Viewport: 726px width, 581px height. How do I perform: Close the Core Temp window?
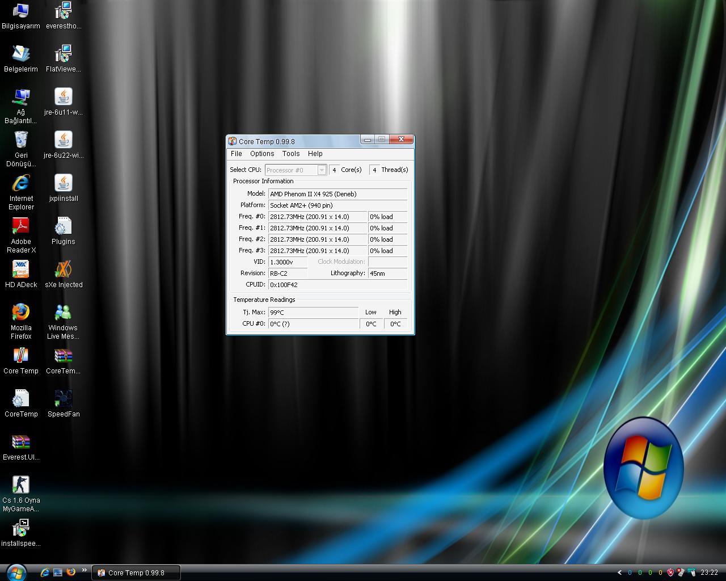coord(401,140)
